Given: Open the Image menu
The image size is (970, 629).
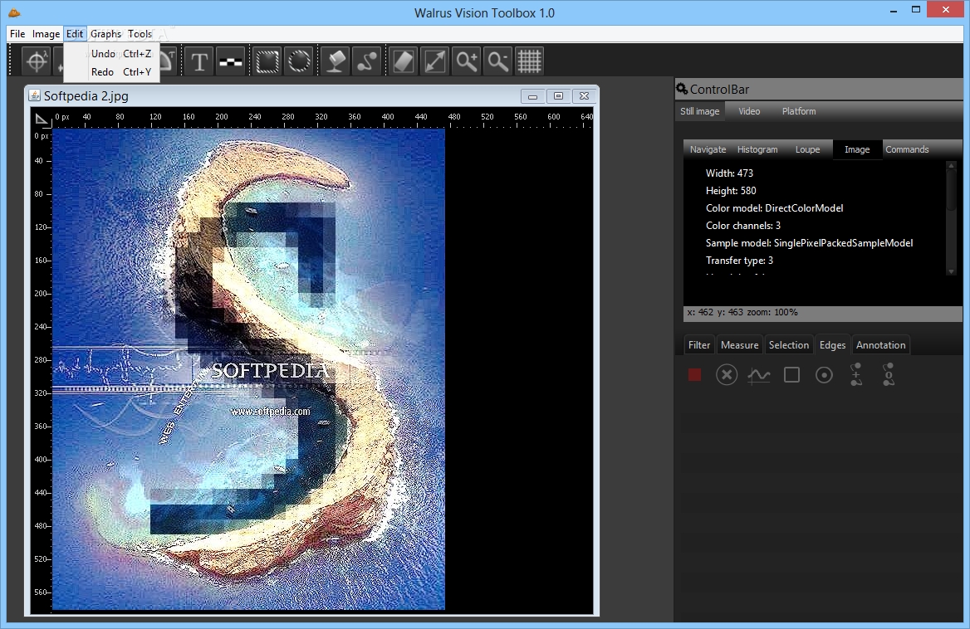Looking at the screenshot, I should pyautogui.click(x=46, y=34).
